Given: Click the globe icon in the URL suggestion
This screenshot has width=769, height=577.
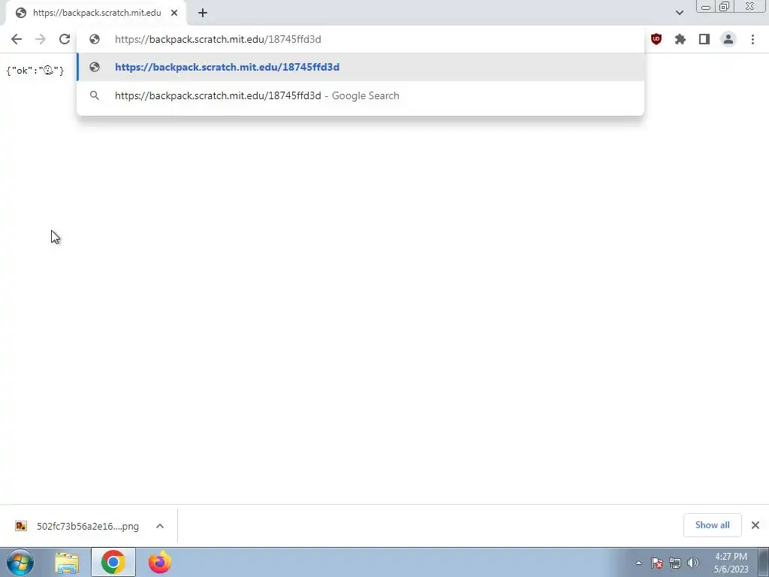Looking at the screenshot, I should (x=95, y=67).
